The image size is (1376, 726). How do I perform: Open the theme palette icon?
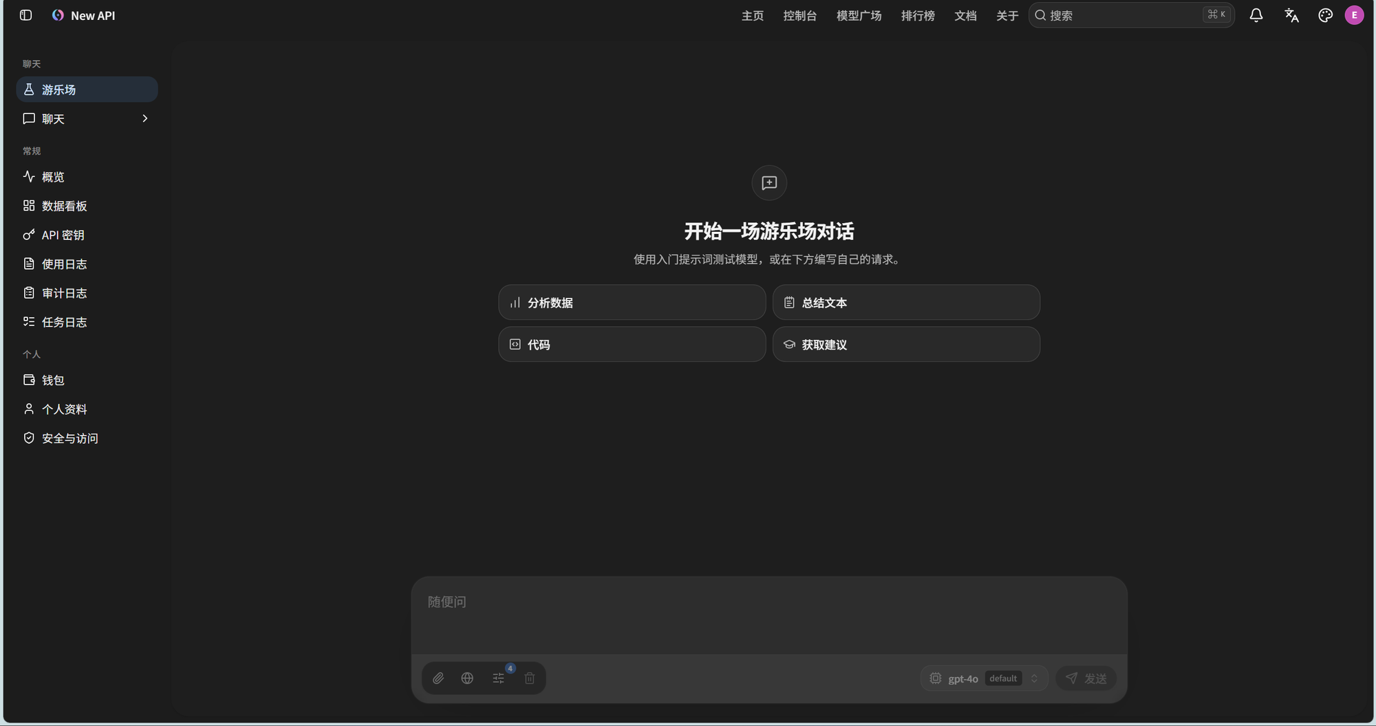(1325, 15)
